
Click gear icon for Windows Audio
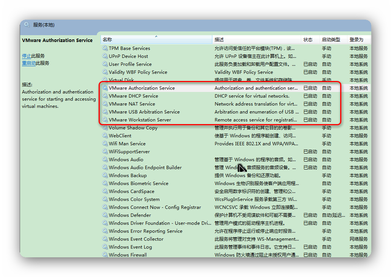(105, 160)
